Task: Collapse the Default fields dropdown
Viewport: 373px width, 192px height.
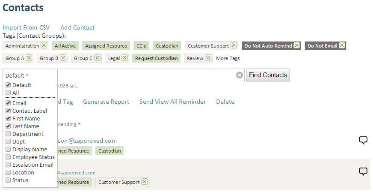Action: tap(17, 75)
